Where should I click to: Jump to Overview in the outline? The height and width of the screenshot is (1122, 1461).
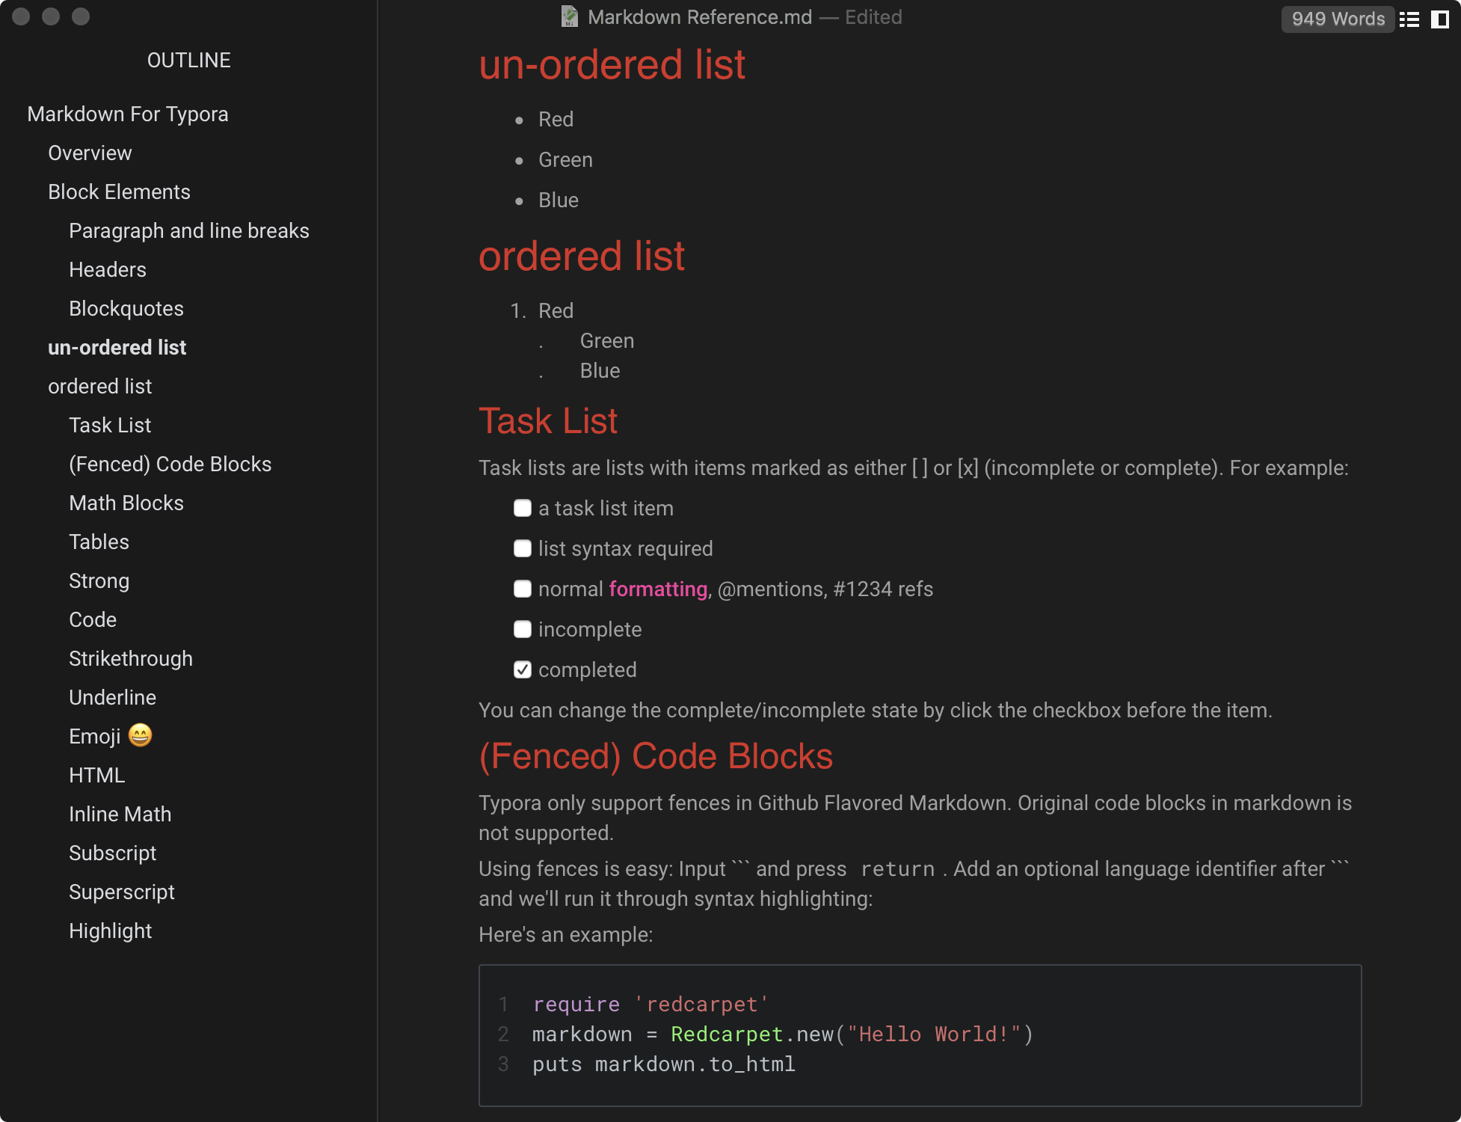pyautogui.click(x=90, y=153)
